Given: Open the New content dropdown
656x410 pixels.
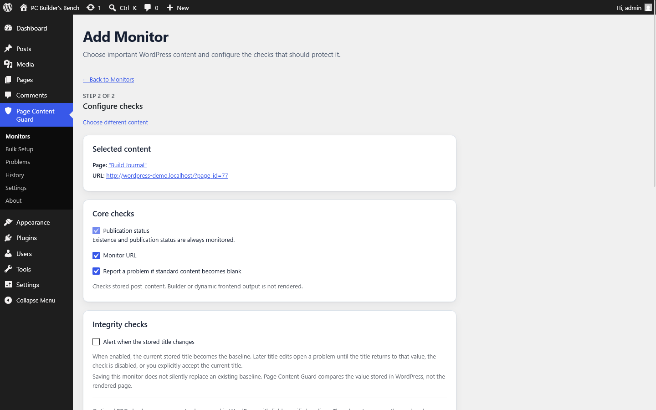Looking at the screenshot, I should pyautogui.click(x=178, y=7).
